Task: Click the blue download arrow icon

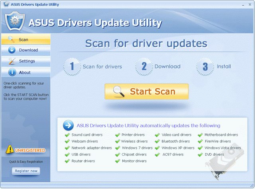Action: click(x=12, y=50)
